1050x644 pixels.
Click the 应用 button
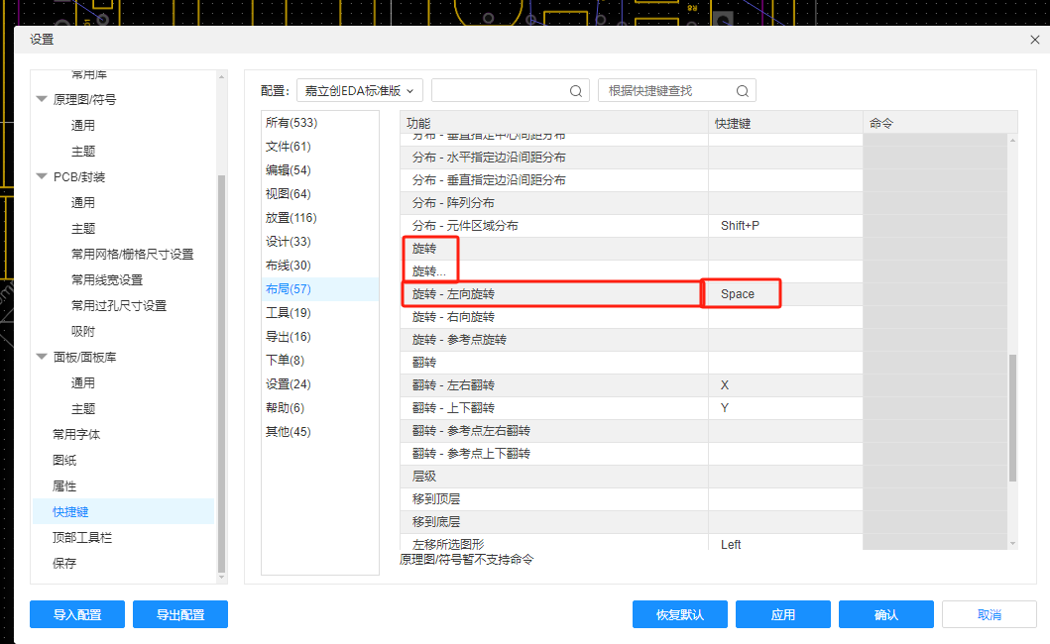tap(783, 614)
